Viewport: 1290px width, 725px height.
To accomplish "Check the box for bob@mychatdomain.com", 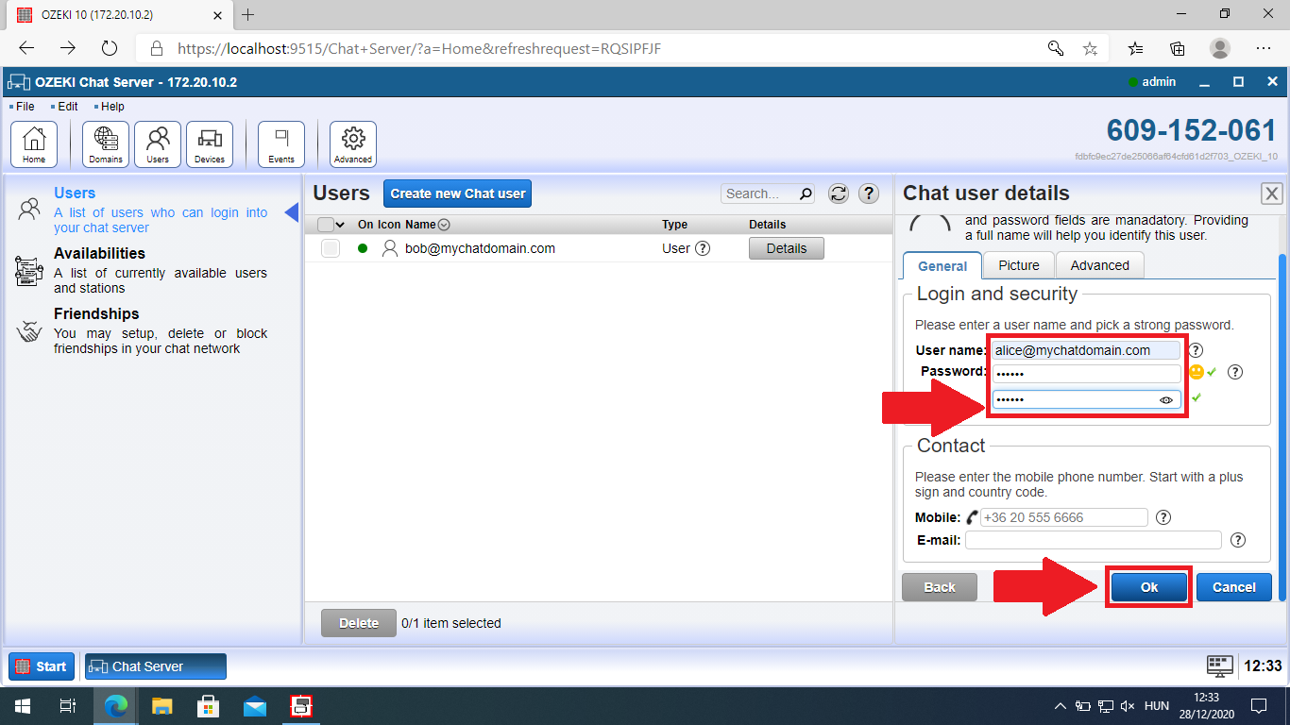I will (330, 248).
